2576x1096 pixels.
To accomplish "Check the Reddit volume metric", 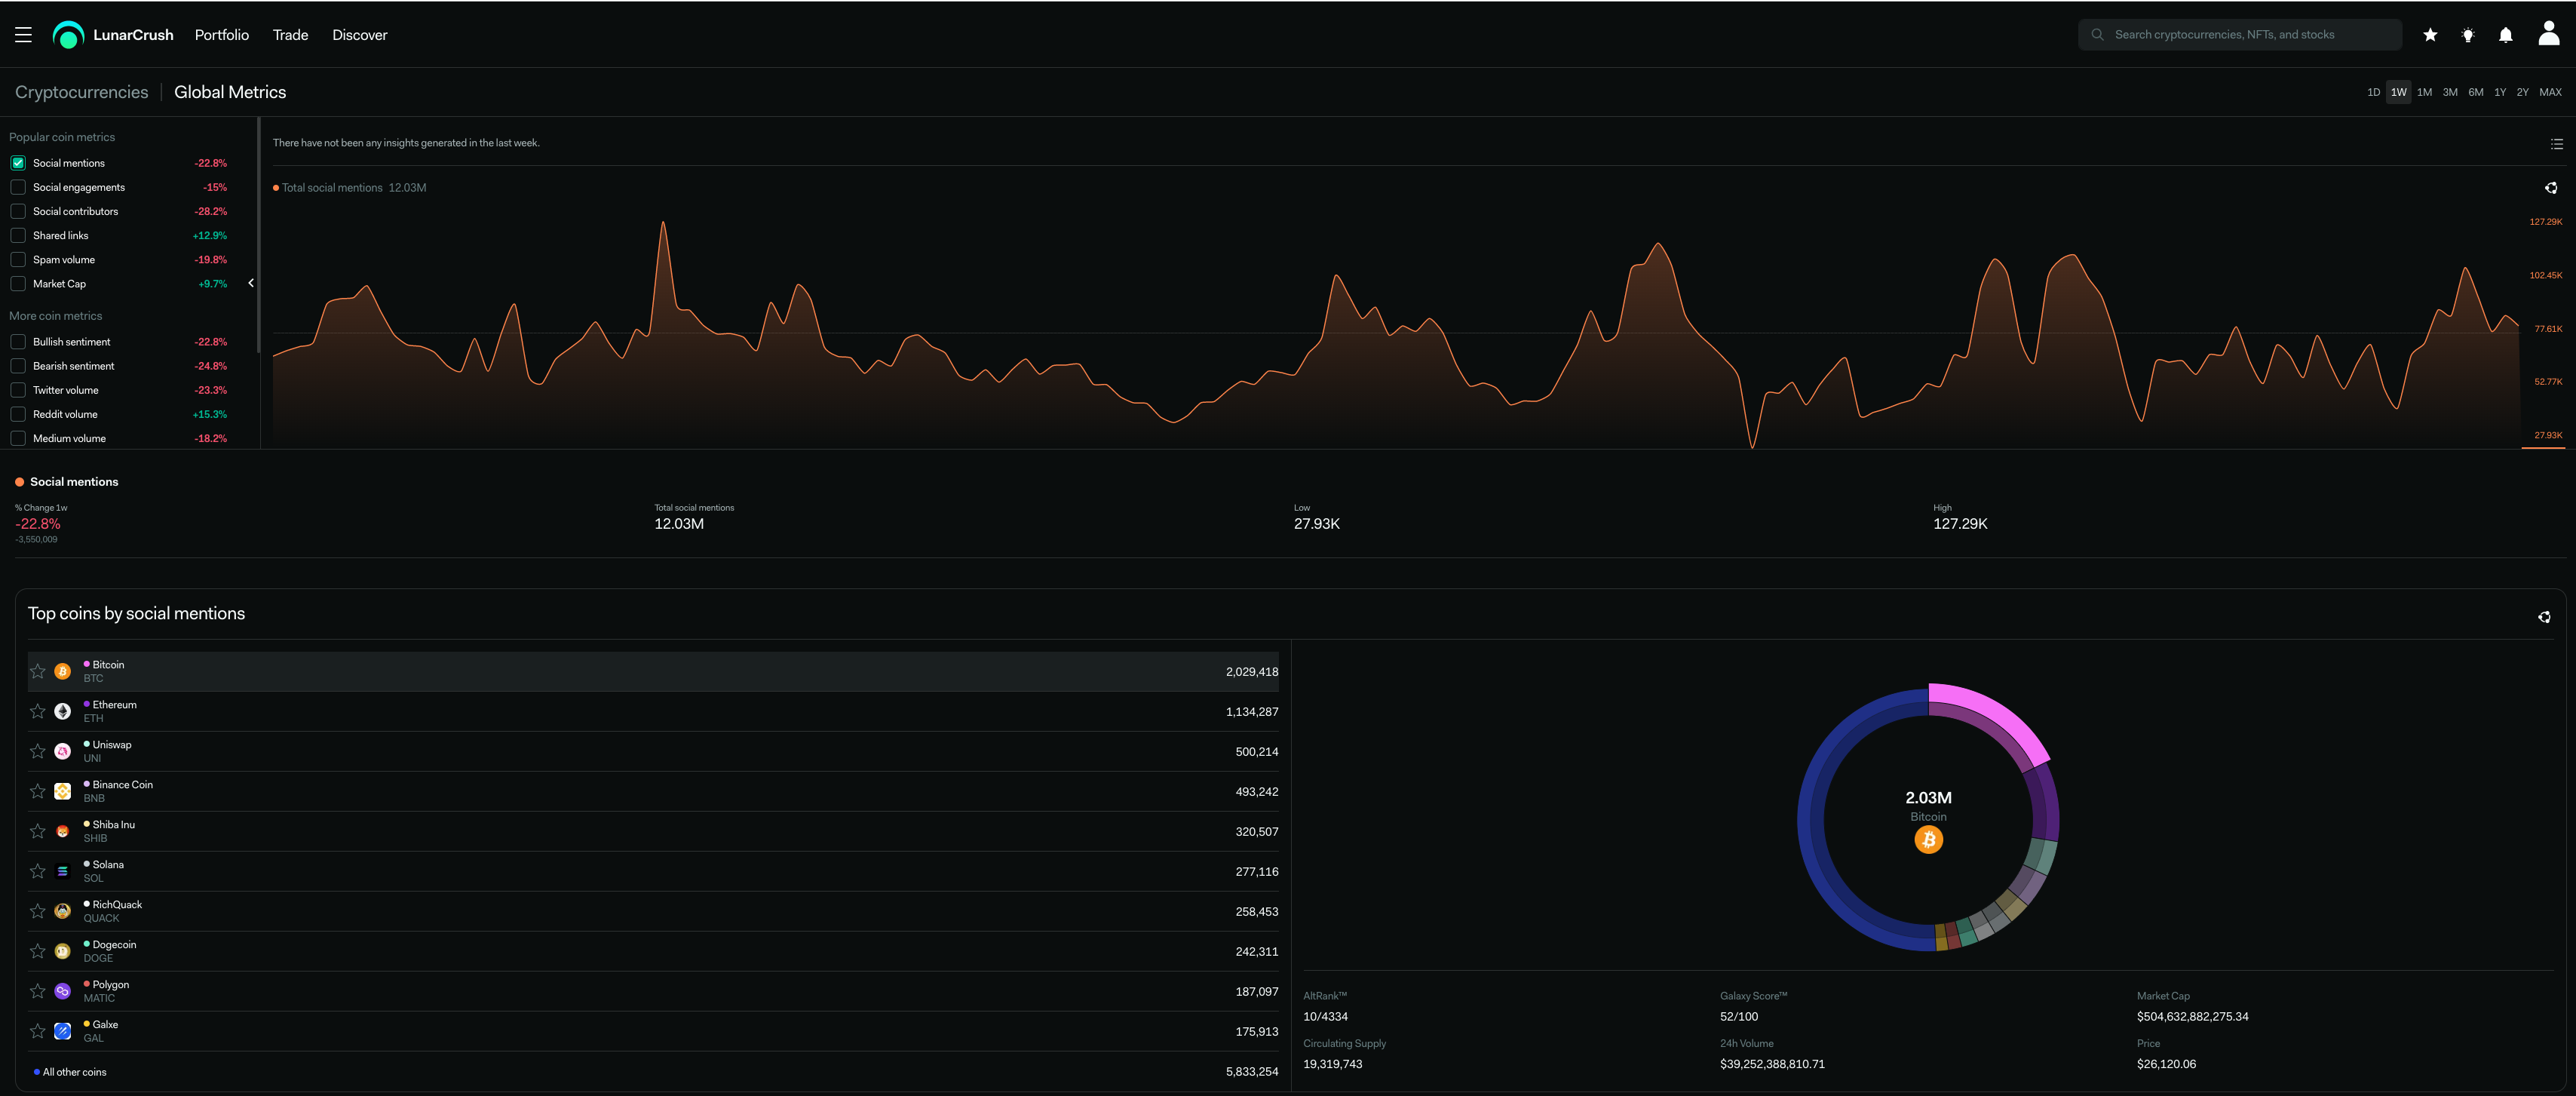I will coord(18,414).
